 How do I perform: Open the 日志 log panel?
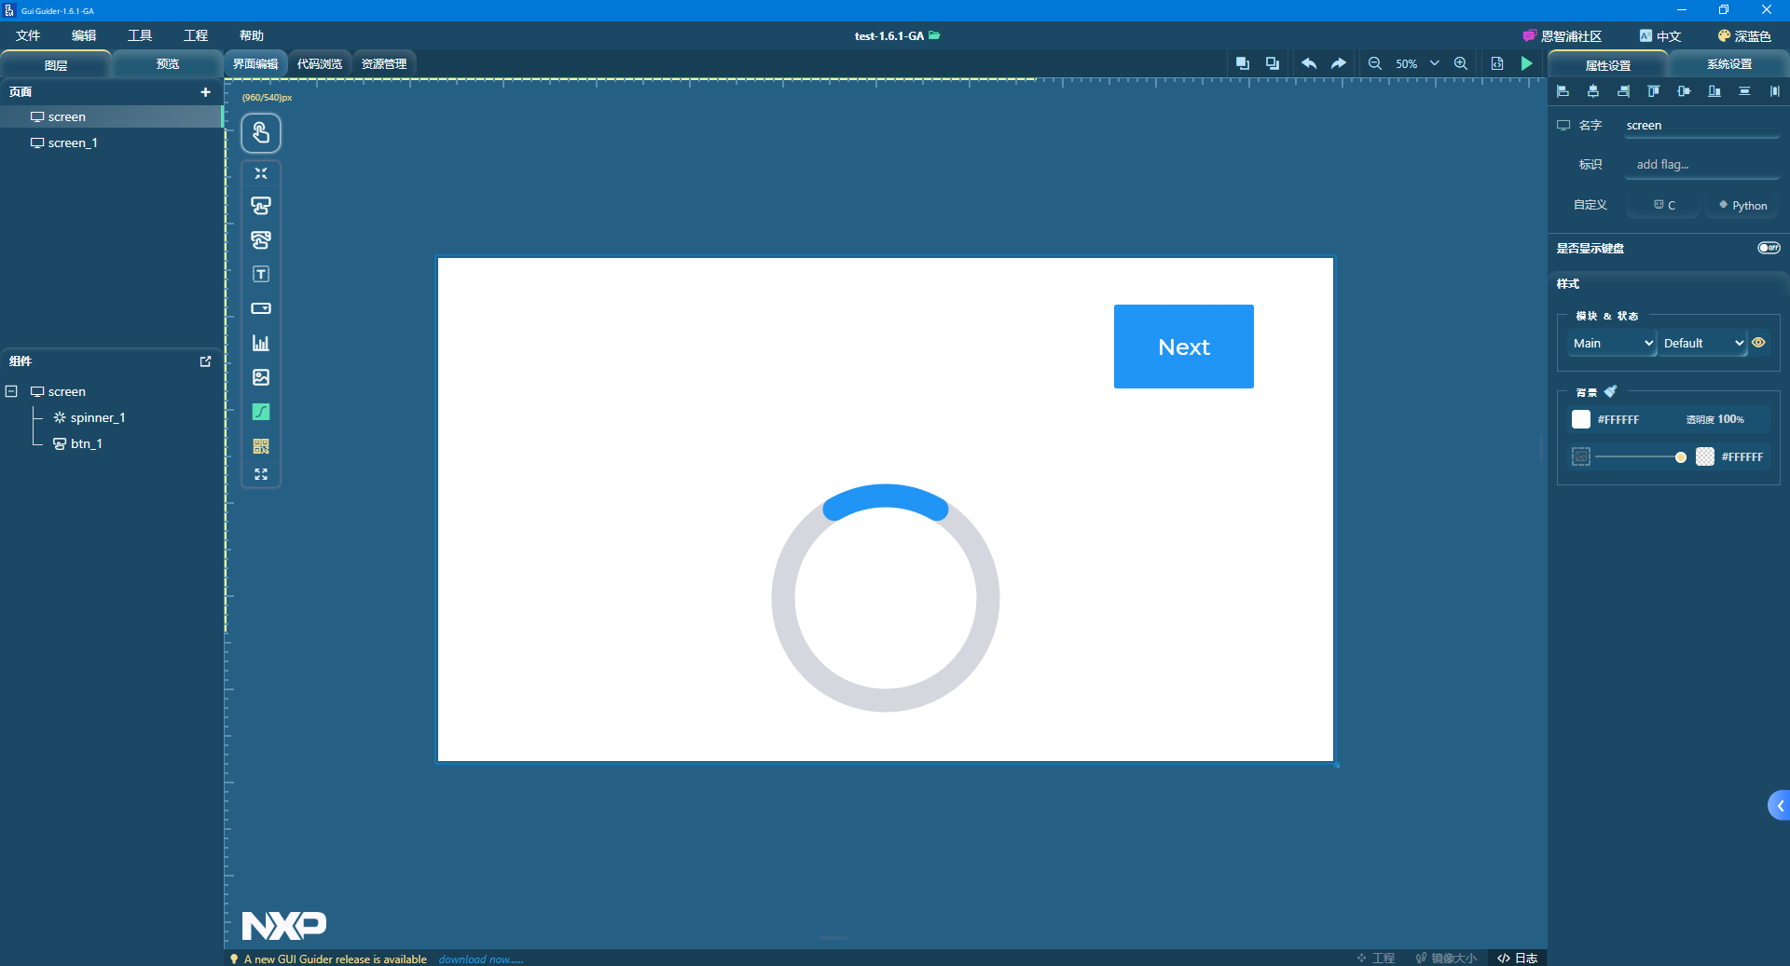click(1518, 958)
